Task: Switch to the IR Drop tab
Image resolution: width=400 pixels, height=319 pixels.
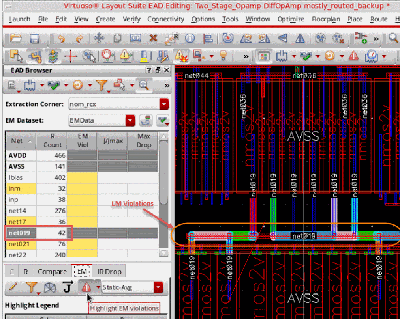Action: tap(109, 271)
